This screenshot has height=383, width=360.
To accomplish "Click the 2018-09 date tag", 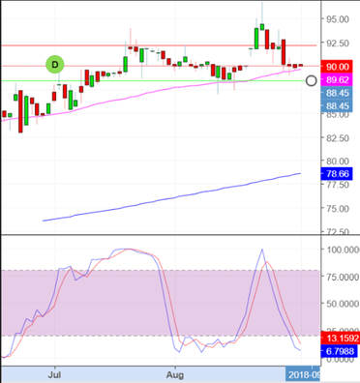I will click(x=303, y=374).
